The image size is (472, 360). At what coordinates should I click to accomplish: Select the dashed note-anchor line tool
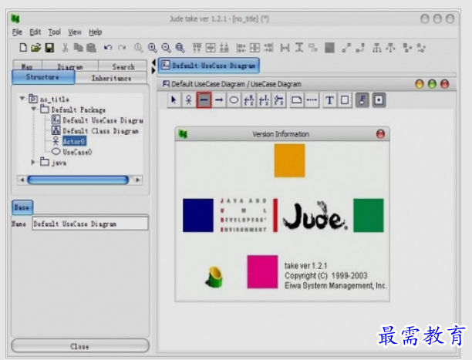click(312, 100)
